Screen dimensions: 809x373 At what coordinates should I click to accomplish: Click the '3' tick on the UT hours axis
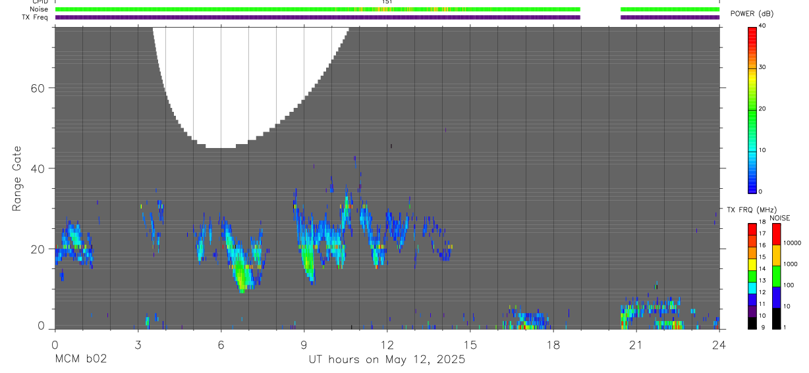[138, 345]
